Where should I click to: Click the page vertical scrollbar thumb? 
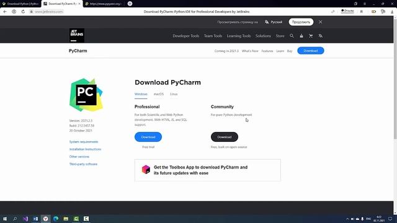395,79
